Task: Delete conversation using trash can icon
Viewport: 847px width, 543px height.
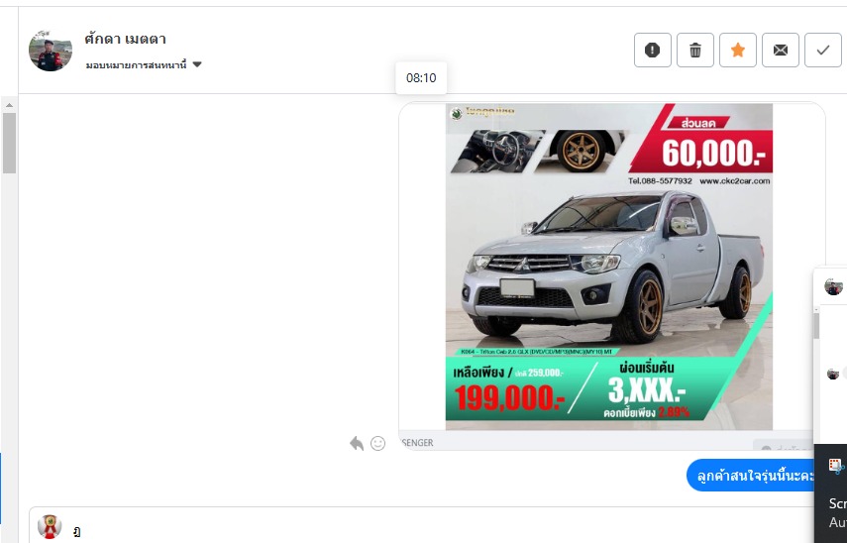Action: (695, 51)
